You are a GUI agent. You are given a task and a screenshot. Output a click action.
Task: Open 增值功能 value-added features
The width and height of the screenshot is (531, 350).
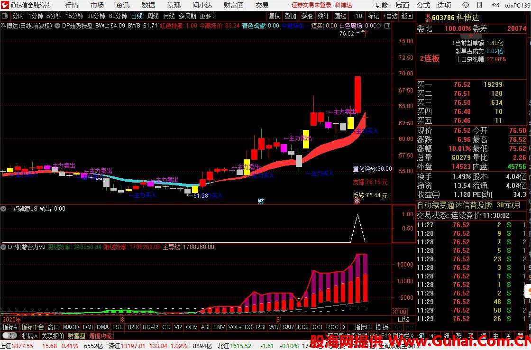100,336
